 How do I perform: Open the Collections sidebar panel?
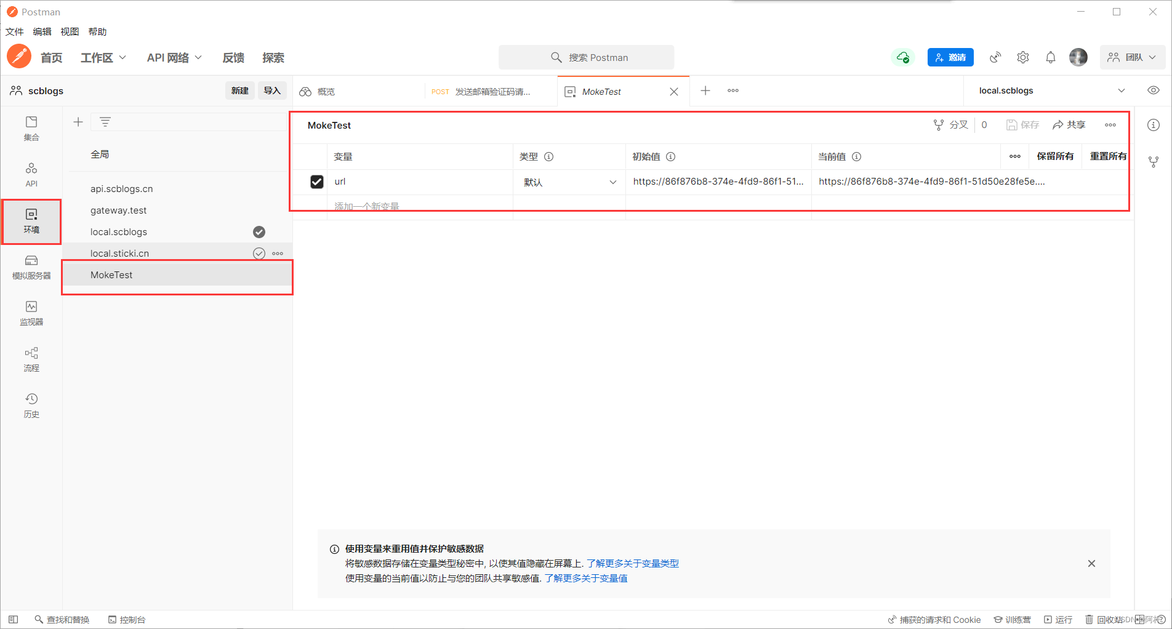pos(31,129)
